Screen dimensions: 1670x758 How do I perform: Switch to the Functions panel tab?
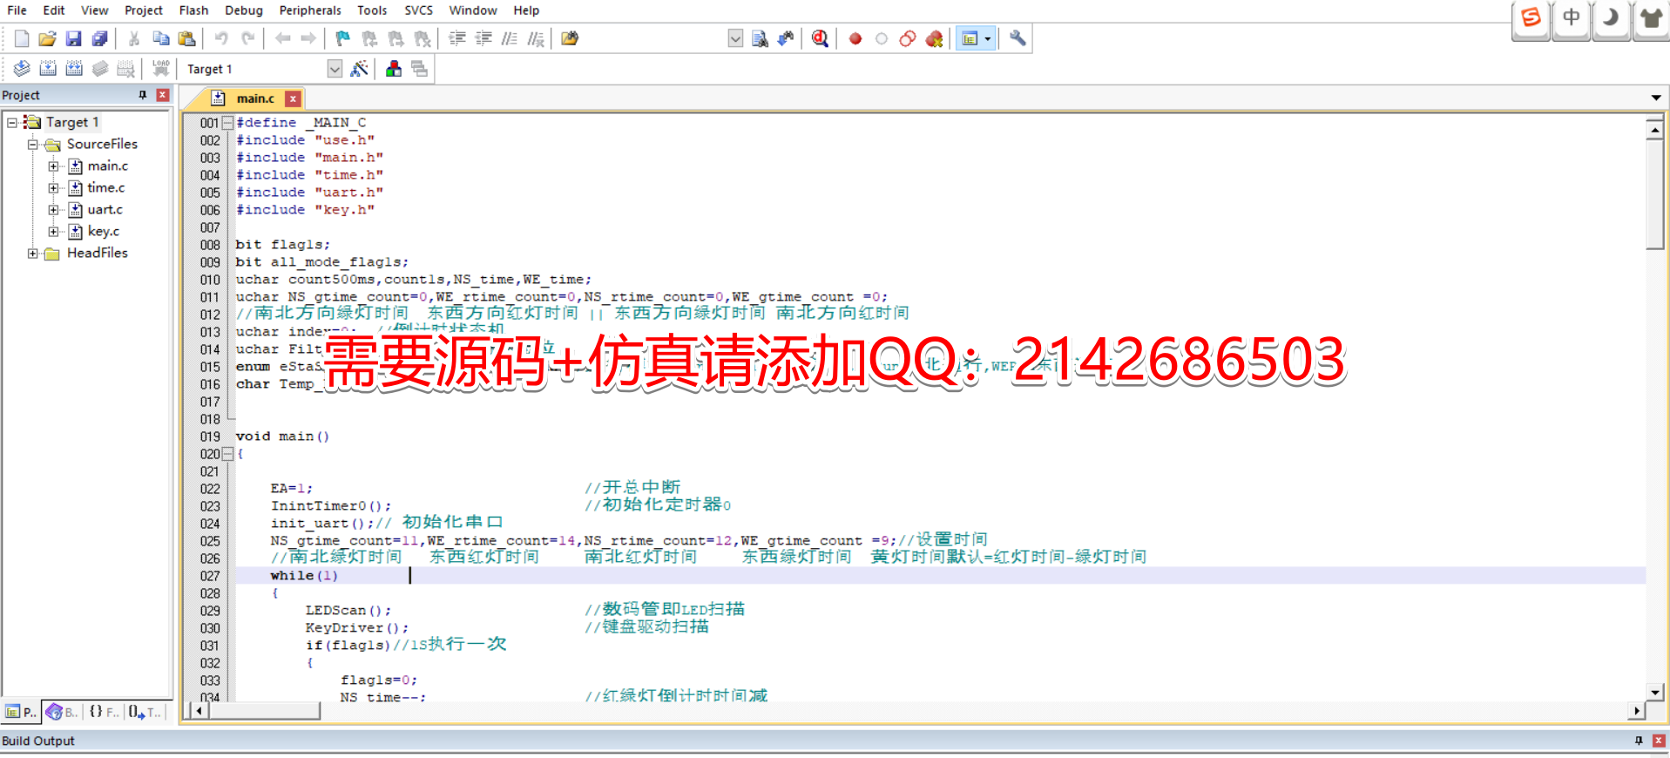tap(105, 712)
